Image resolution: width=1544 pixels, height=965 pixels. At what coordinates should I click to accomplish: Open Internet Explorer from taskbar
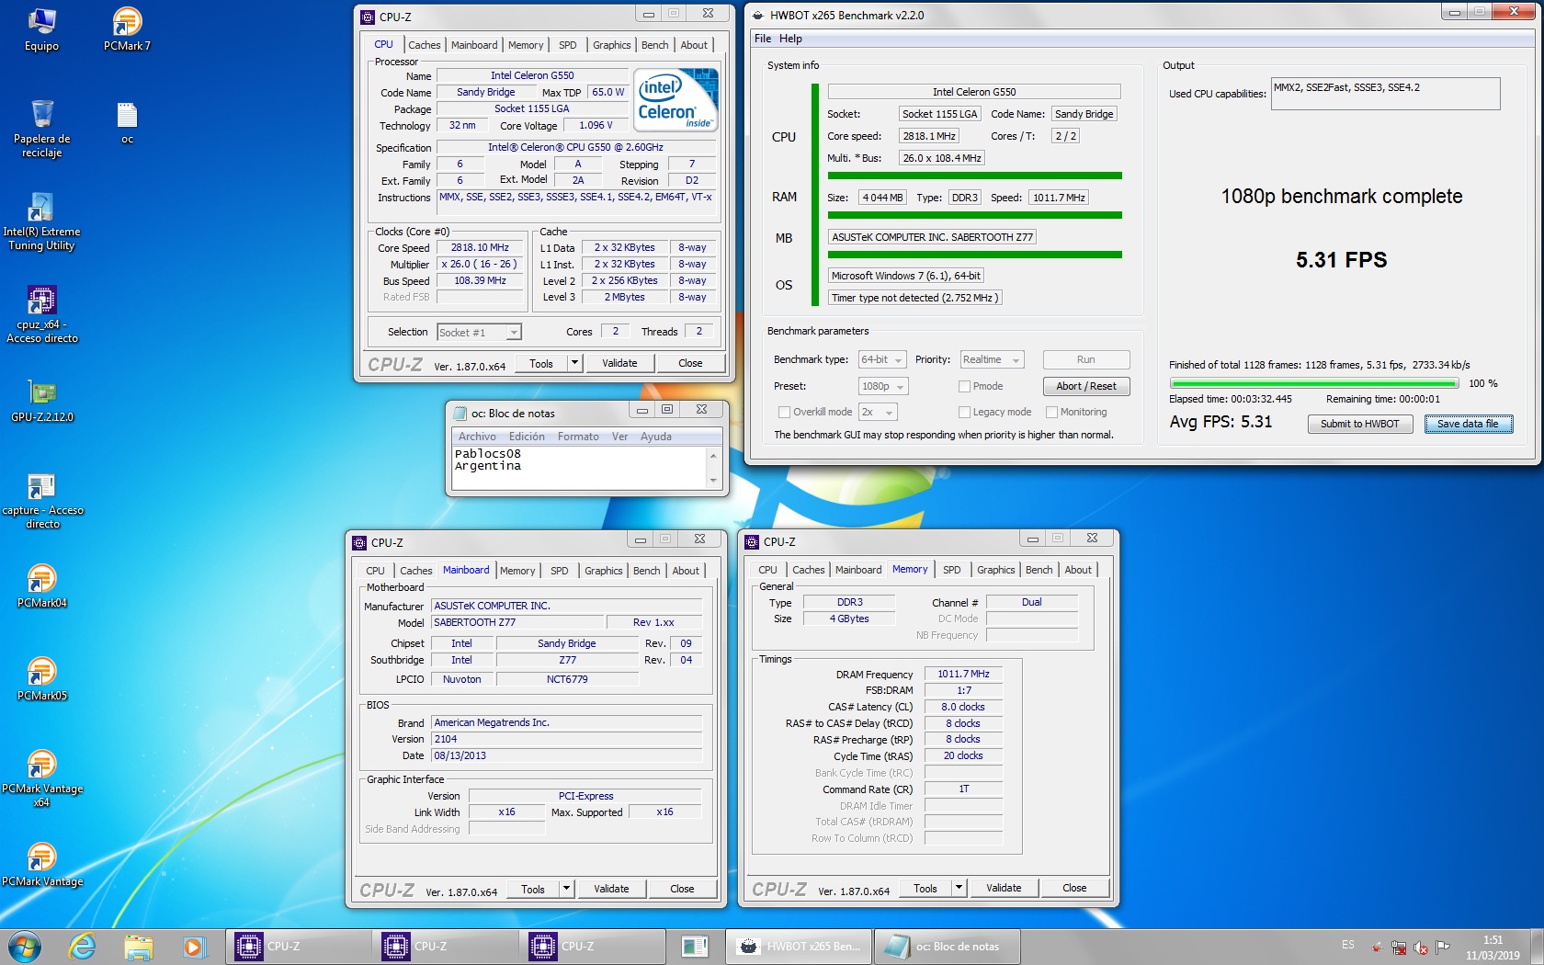tap(83, 947)
